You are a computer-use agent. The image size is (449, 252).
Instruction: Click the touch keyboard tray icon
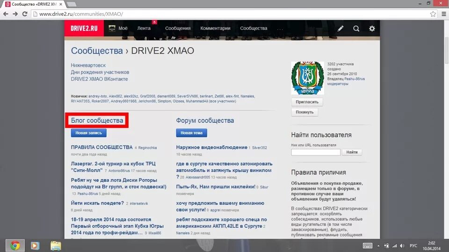point(368,245)
